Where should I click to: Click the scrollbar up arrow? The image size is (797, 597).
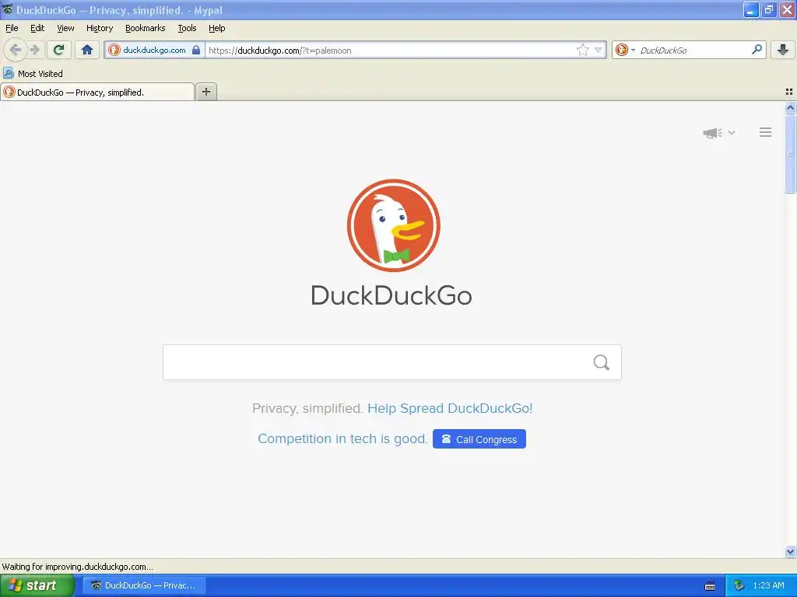(x=791, y=107)
